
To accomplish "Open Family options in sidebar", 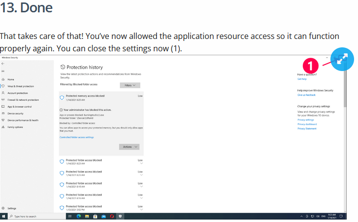I will click(x=15, y=127).
